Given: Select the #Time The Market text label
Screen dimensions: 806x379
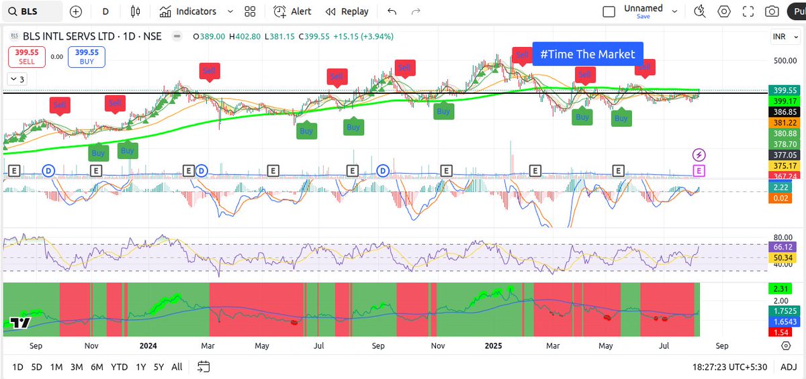Looking at the screenshot, I should (x=588, y=54).
